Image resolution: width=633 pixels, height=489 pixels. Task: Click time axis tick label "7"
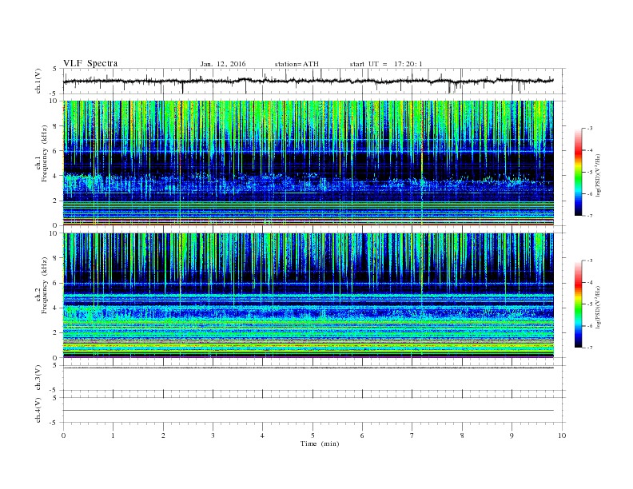(x=412, y=435)
